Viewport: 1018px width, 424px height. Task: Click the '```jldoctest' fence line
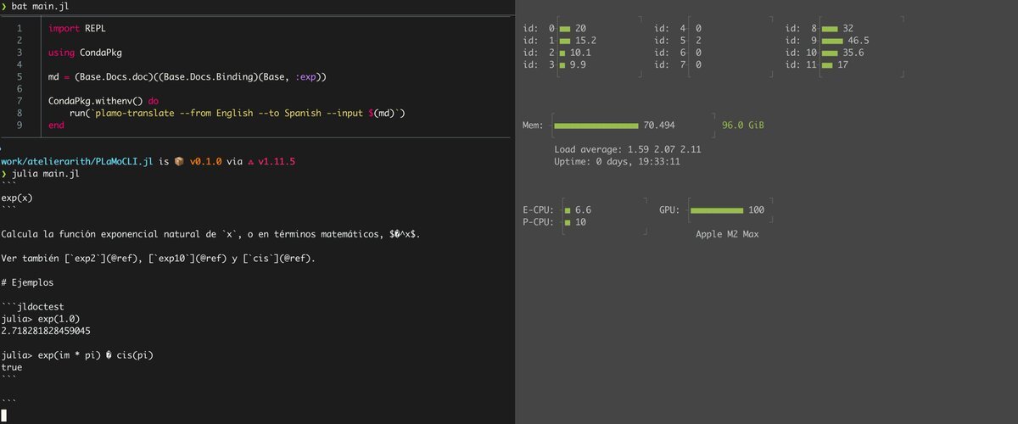coord(32,307)
